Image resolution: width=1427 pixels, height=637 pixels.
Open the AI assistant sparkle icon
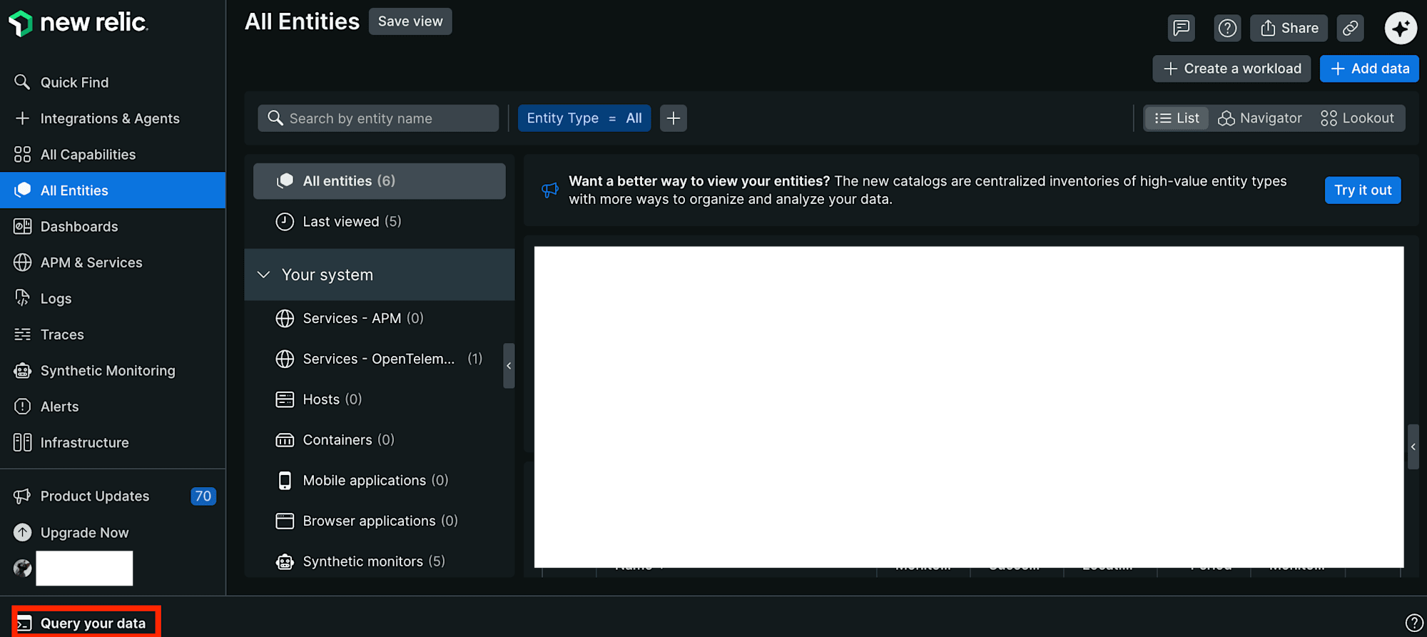tap(1401, 28)
